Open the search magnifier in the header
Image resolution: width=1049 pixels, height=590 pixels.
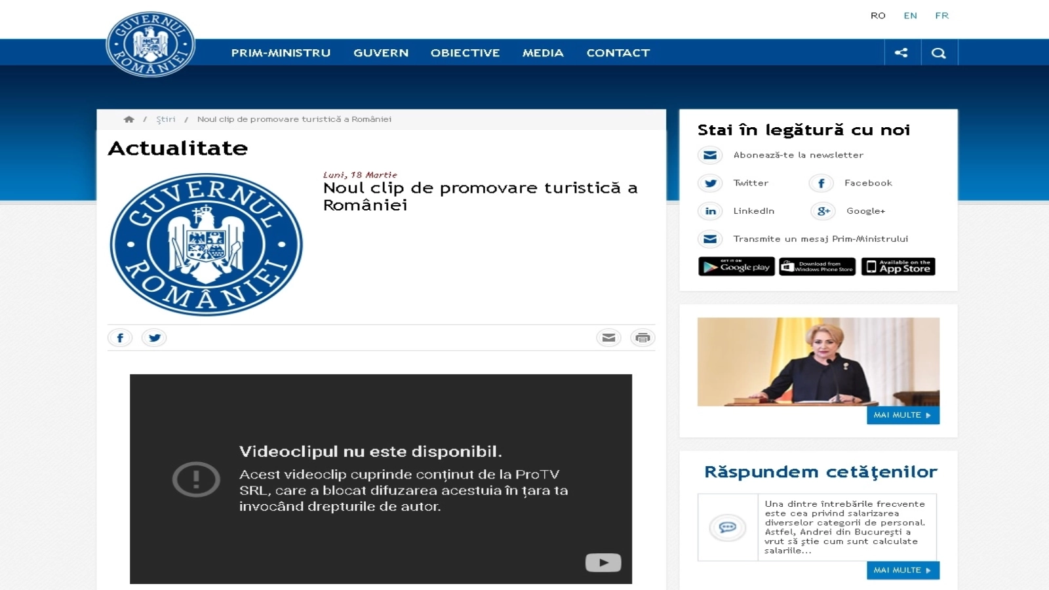(x=939, y=53)
